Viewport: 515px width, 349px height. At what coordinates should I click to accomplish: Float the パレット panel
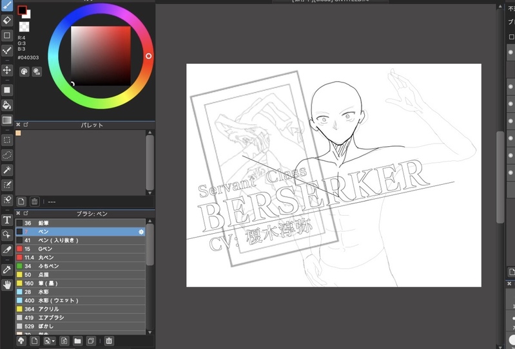pos(26,125)
